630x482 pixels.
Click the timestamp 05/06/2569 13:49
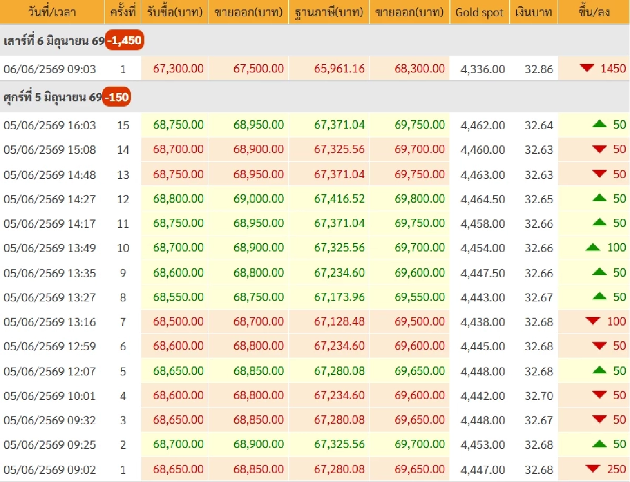click(x=50, y=248)
